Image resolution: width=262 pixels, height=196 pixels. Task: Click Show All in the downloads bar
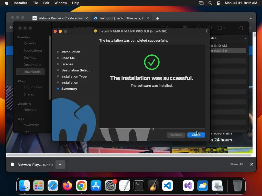click(236, 164)
